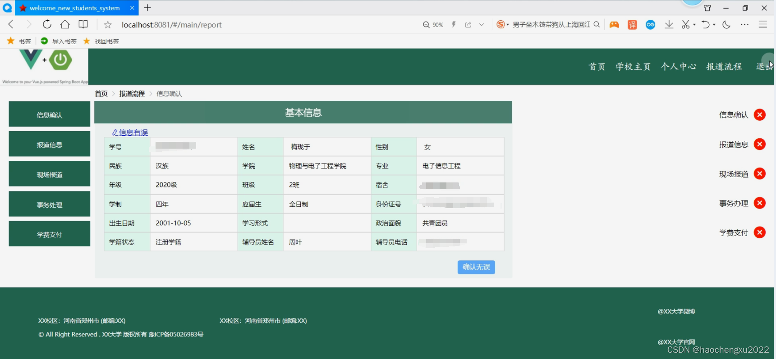The image size is (776, 359).
Task: Click the 共青团员 political status cell
Action: pyautogui.click(x=460, y=223)
